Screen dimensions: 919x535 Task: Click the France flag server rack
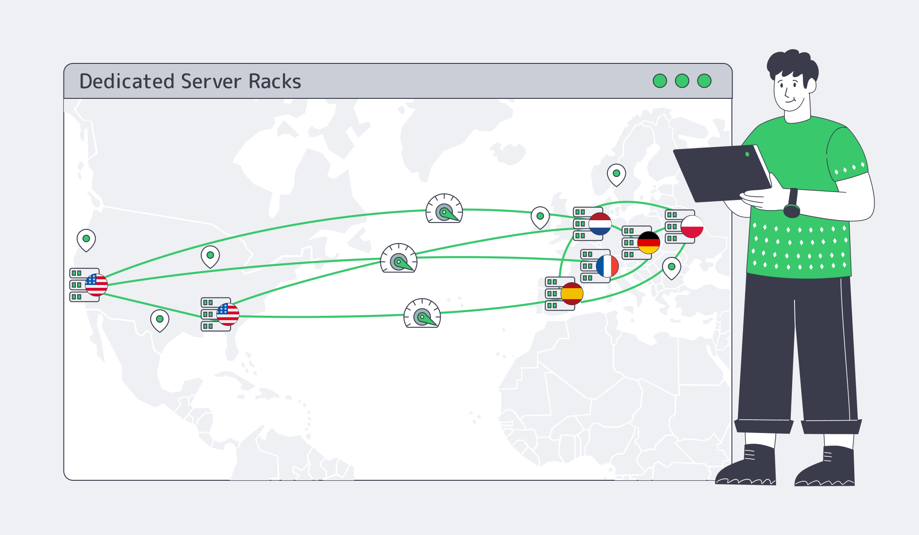(599, 266)
